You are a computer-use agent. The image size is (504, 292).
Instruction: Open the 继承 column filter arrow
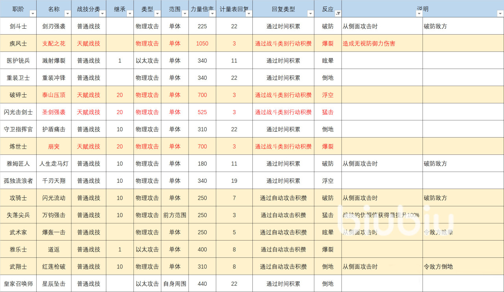click(130, 14)
